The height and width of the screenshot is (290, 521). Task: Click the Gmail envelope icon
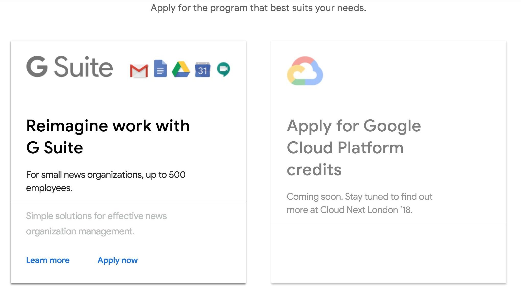(139, 71)
